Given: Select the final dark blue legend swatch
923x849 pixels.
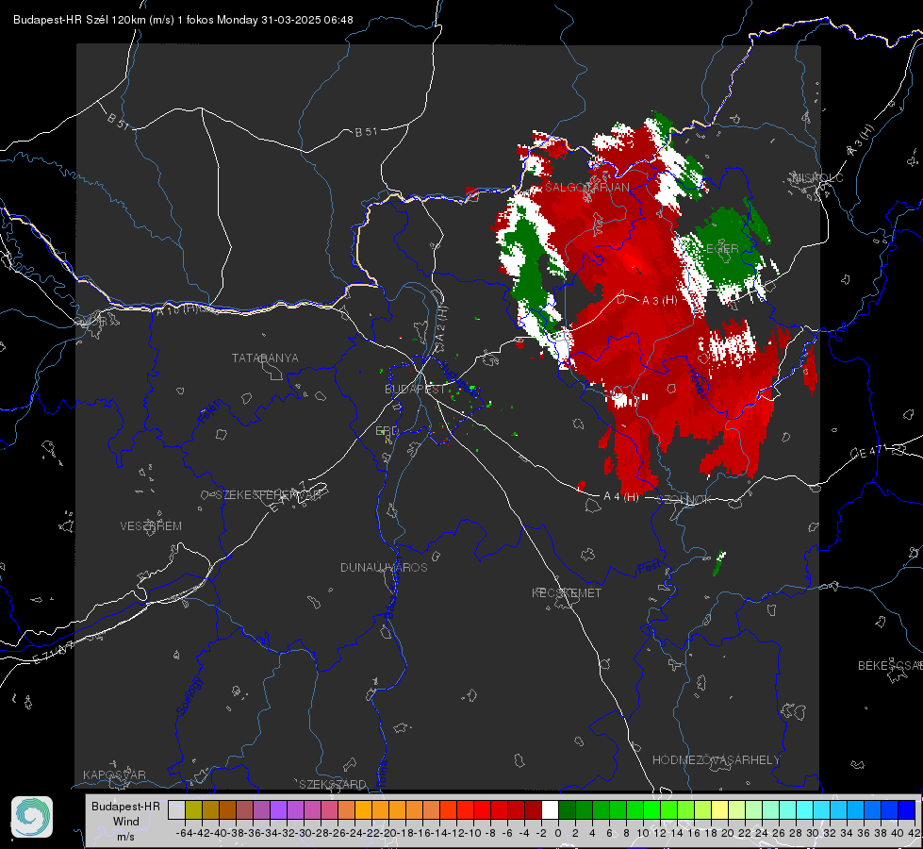Looking at the screenshot, I should [x=907, y=810].
